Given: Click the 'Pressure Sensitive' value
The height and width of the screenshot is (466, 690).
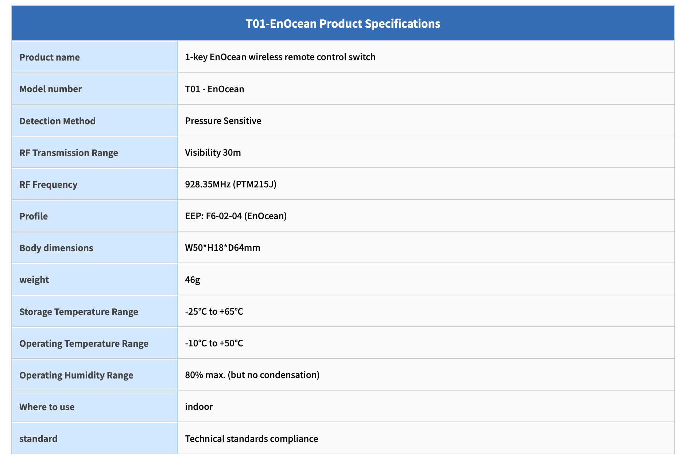Looking at the screenshot, I should pyautogui.click(x=223, y=121).
